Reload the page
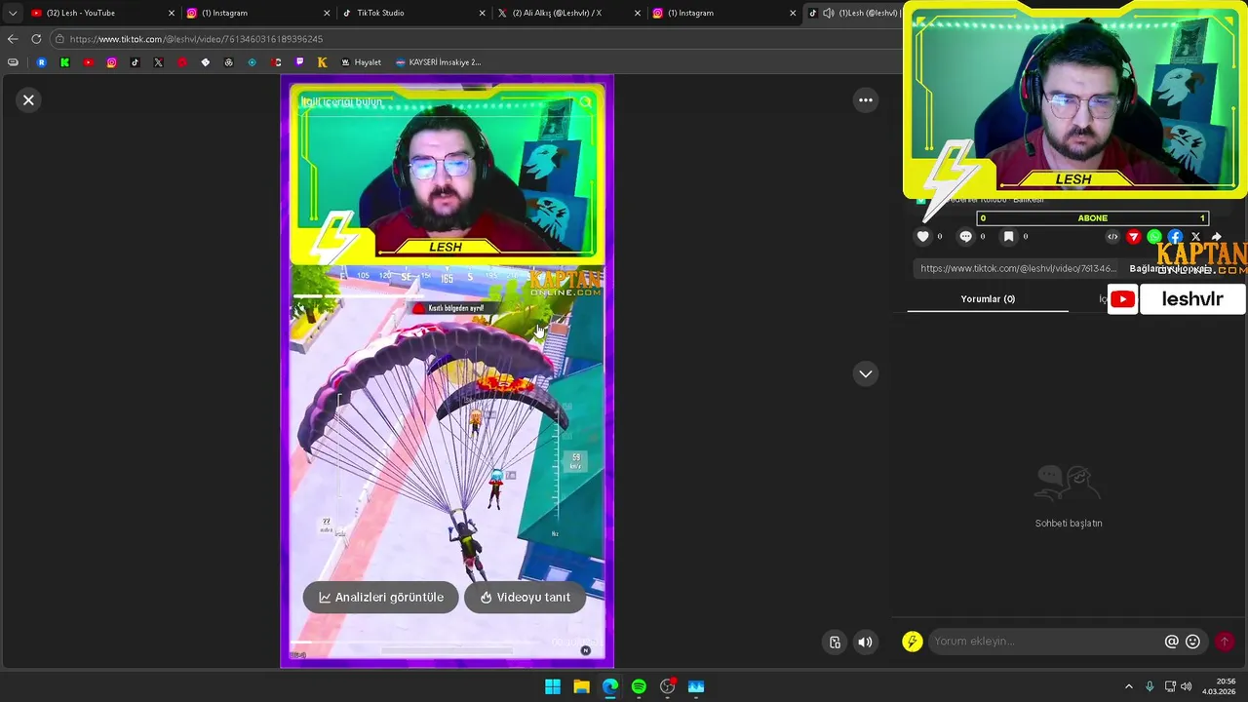The width and height of the screenshot is (1248, 702). pos(36,39)
